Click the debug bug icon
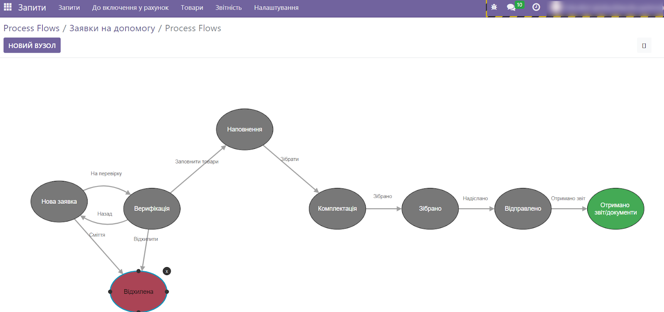The image size is (664, 312). tap(494, 7)
